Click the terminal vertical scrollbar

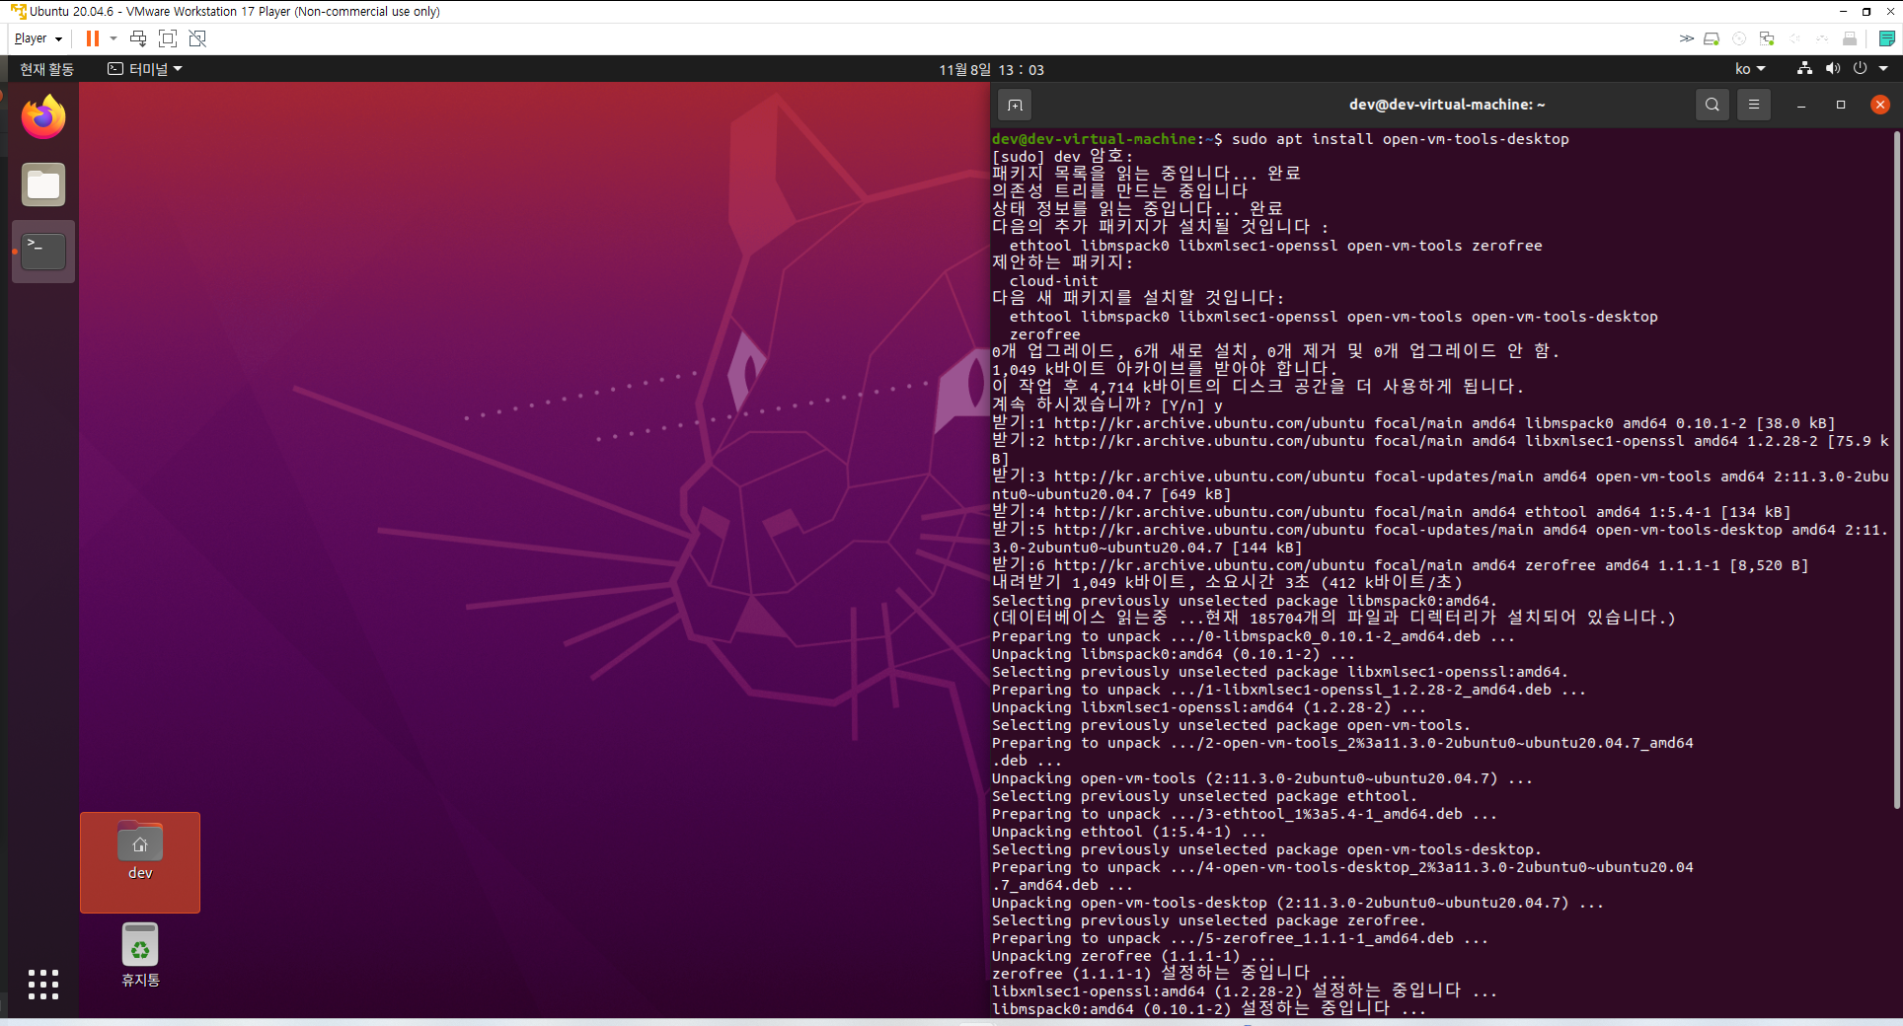pos(1897,472)
